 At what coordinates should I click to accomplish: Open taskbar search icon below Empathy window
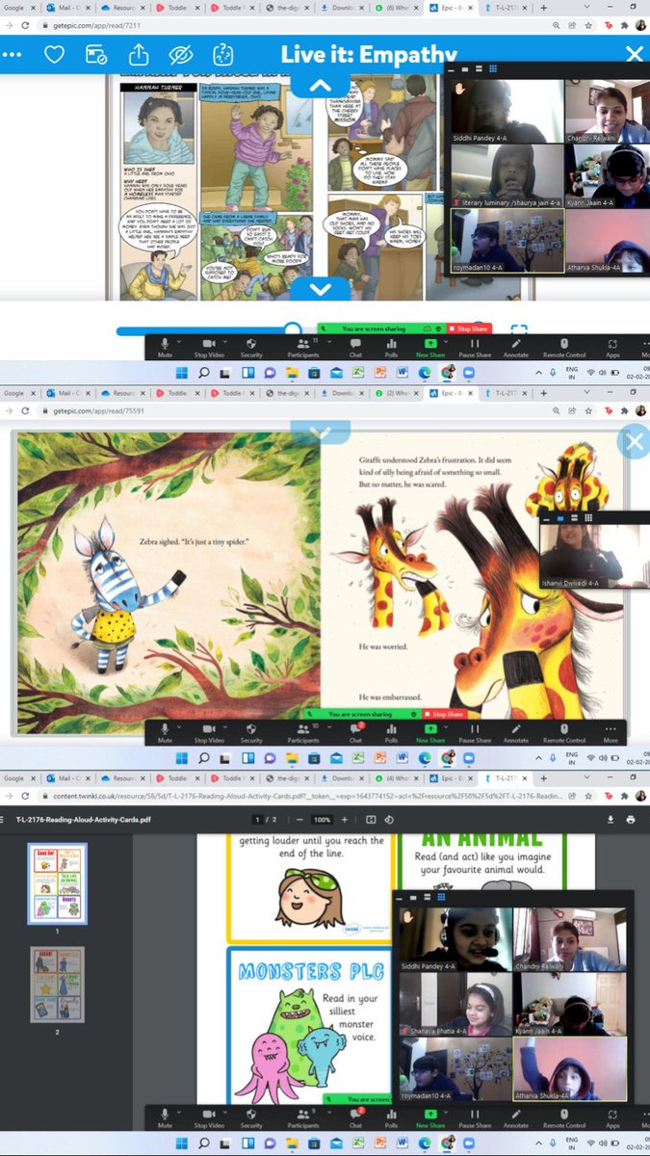tap(204, 371)
